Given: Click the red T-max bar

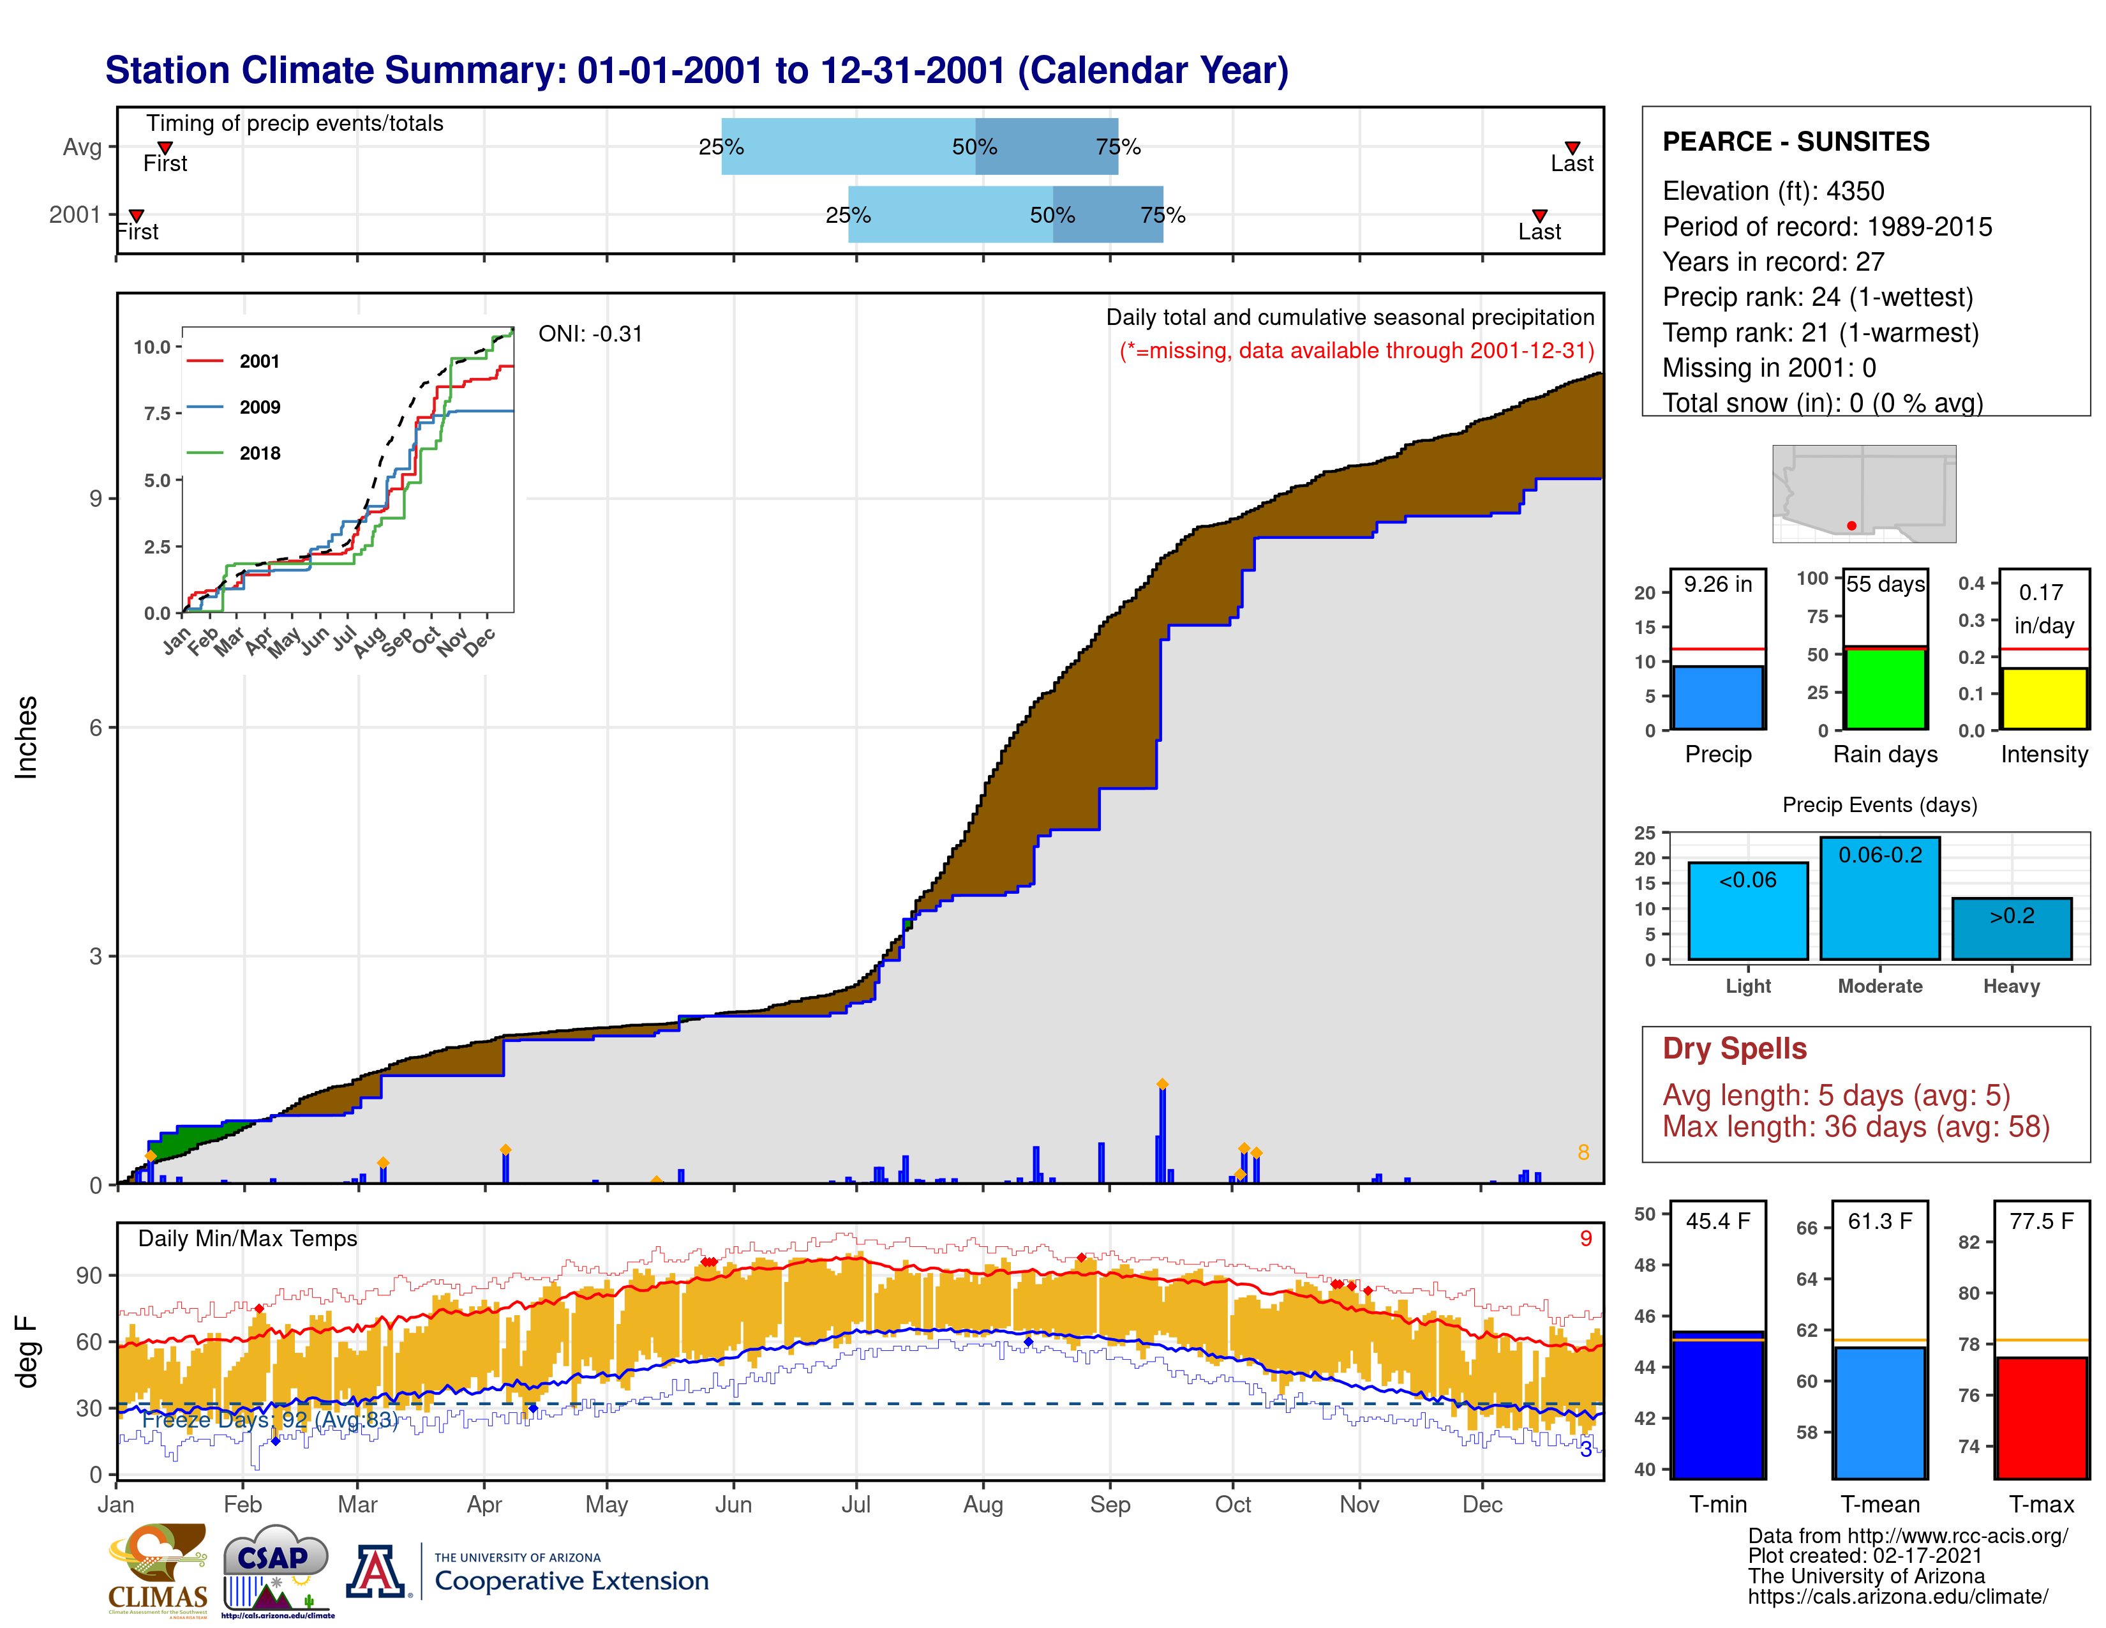Looking at the screenshot, I should click(x=2042, y=1418).
